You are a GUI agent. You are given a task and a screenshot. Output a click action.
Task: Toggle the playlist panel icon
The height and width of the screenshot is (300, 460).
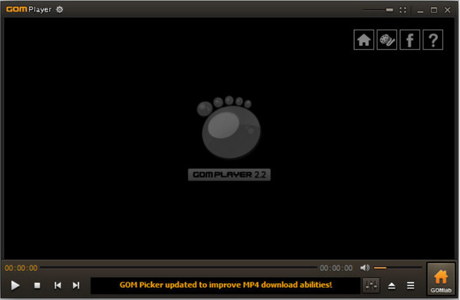click(411, 285)
